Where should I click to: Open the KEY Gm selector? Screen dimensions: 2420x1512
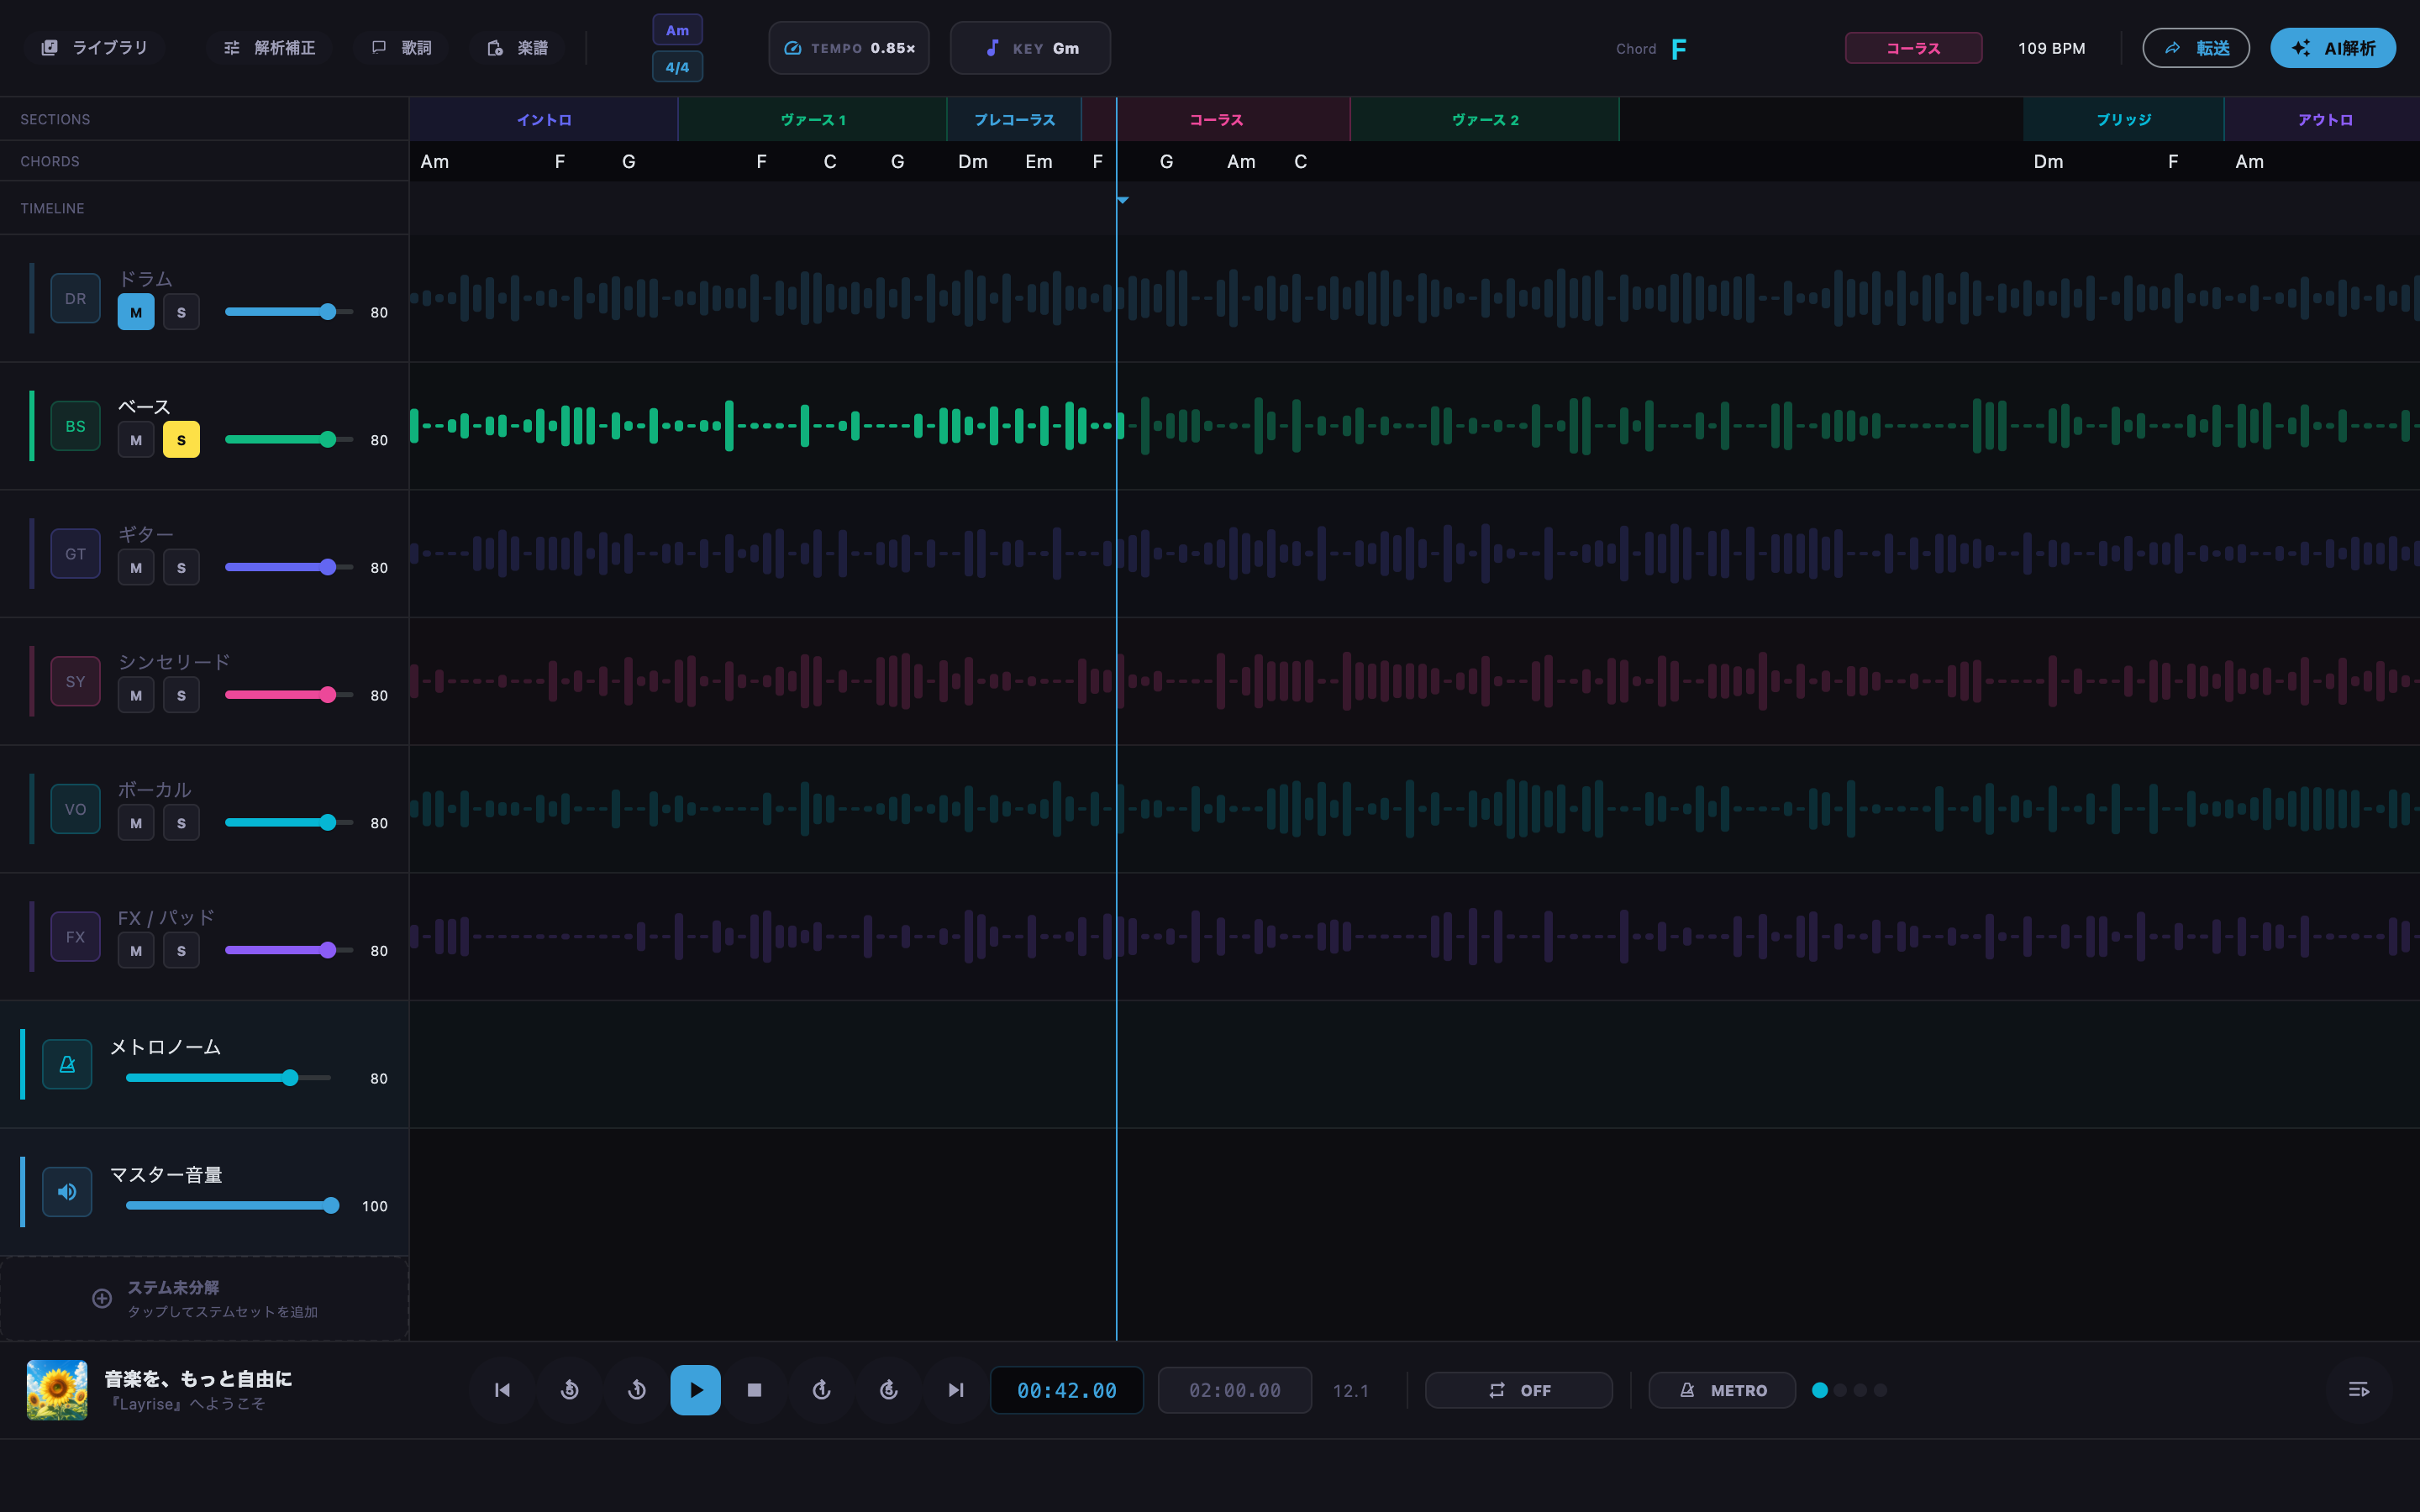pos(1030,48)
